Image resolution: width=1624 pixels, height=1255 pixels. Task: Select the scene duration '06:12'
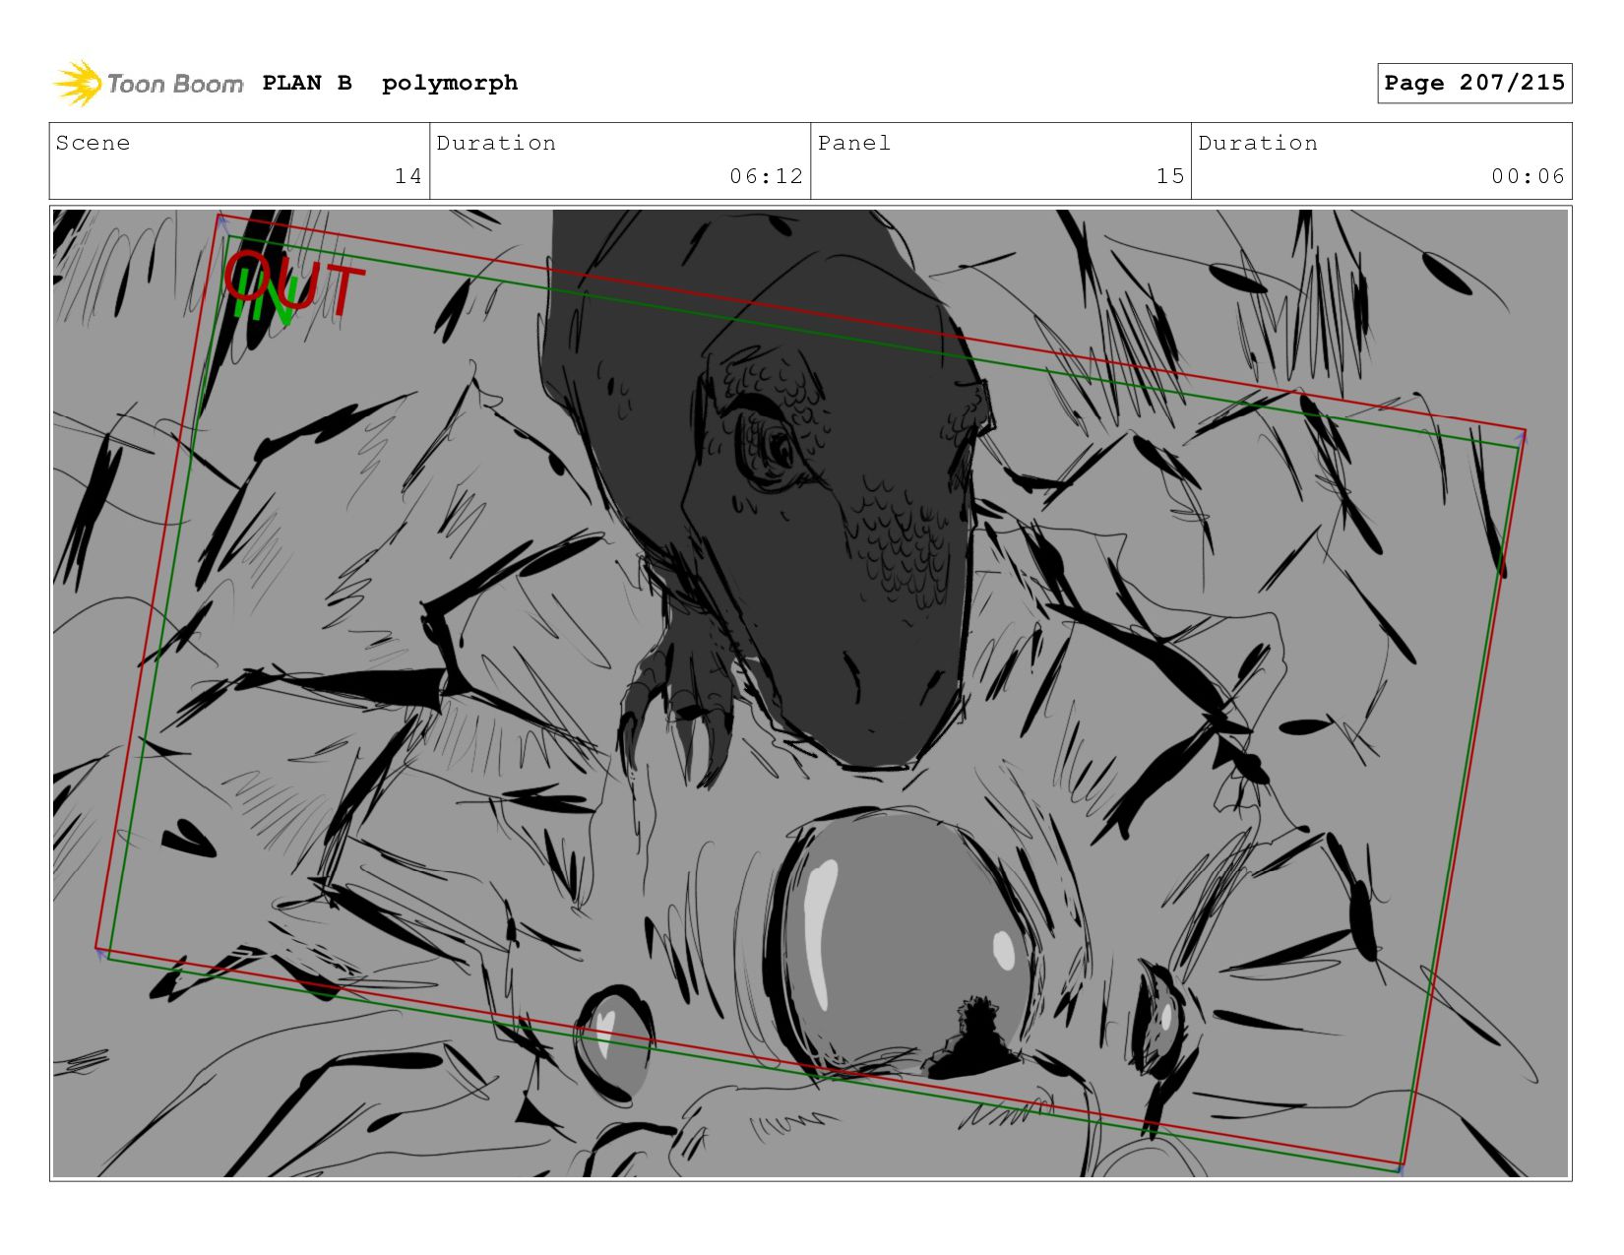(767, 176)
